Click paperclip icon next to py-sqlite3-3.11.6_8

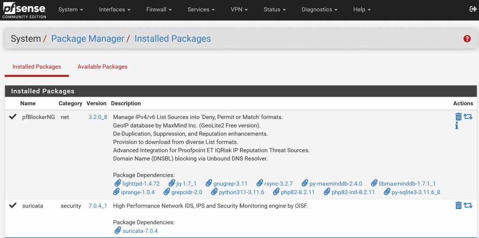(387, 192)
